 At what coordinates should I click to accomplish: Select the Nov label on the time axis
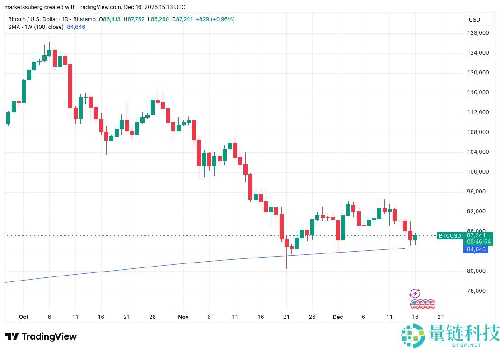[x=183, y=317]
